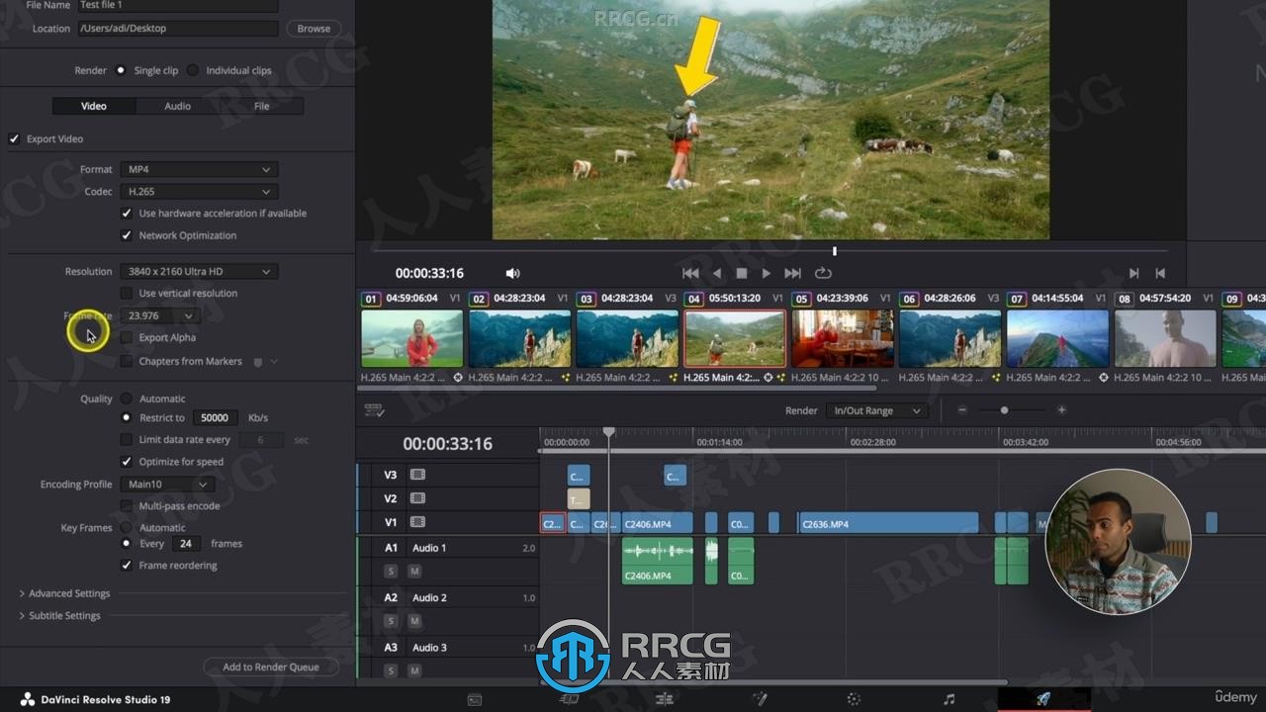Solo the A1 Audio 1 track
The height and width of the screenshot is (712, 1266).
coord(391,572)
